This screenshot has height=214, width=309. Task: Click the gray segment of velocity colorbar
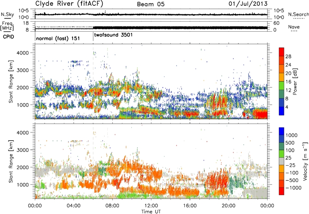(282, 161)
